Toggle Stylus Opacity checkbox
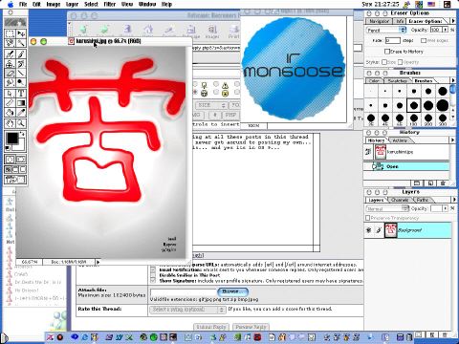 click(x=401, y=62)
